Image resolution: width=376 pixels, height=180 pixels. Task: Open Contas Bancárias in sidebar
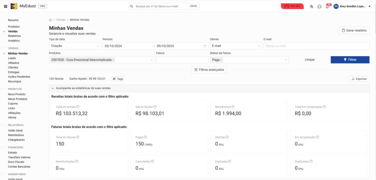coord(19,166)
